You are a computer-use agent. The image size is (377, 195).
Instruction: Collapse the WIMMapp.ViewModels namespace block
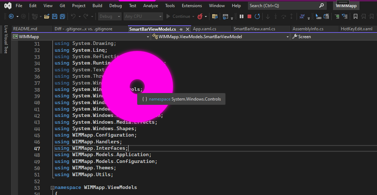click(53, 188)
